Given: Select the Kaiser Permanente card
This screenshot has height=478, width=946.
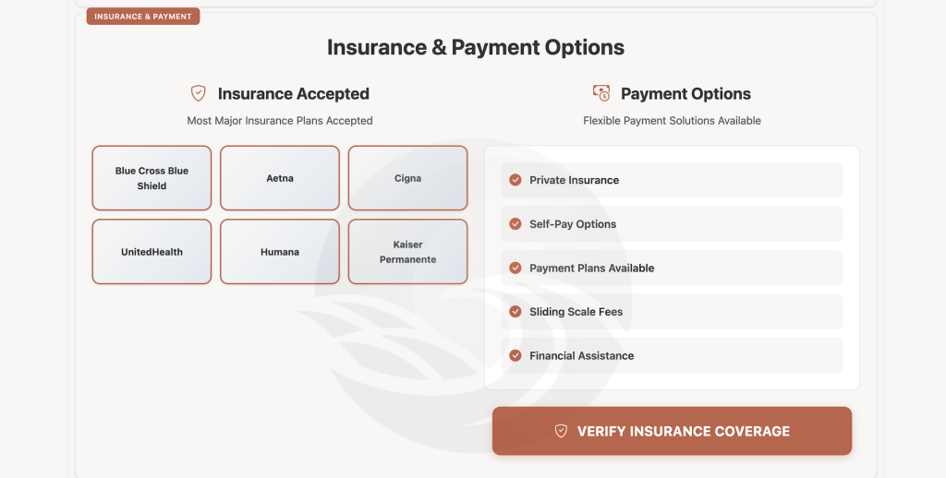Looking at the screenshot, I should tap(407, 251).
